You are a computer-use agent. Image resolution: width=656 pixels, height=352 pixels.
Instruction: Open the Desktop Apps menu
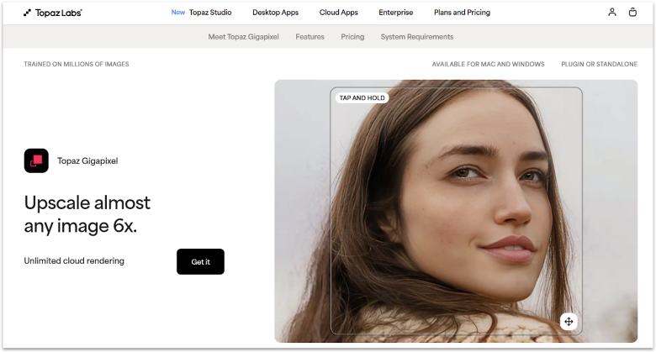(275, 13)
